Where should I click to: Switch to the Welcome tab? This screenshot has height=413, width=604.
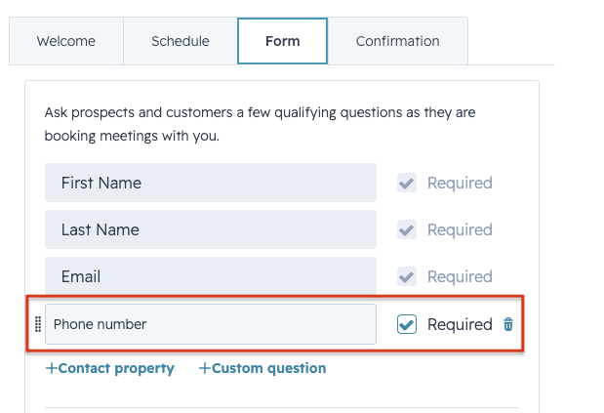pos(66,41)
